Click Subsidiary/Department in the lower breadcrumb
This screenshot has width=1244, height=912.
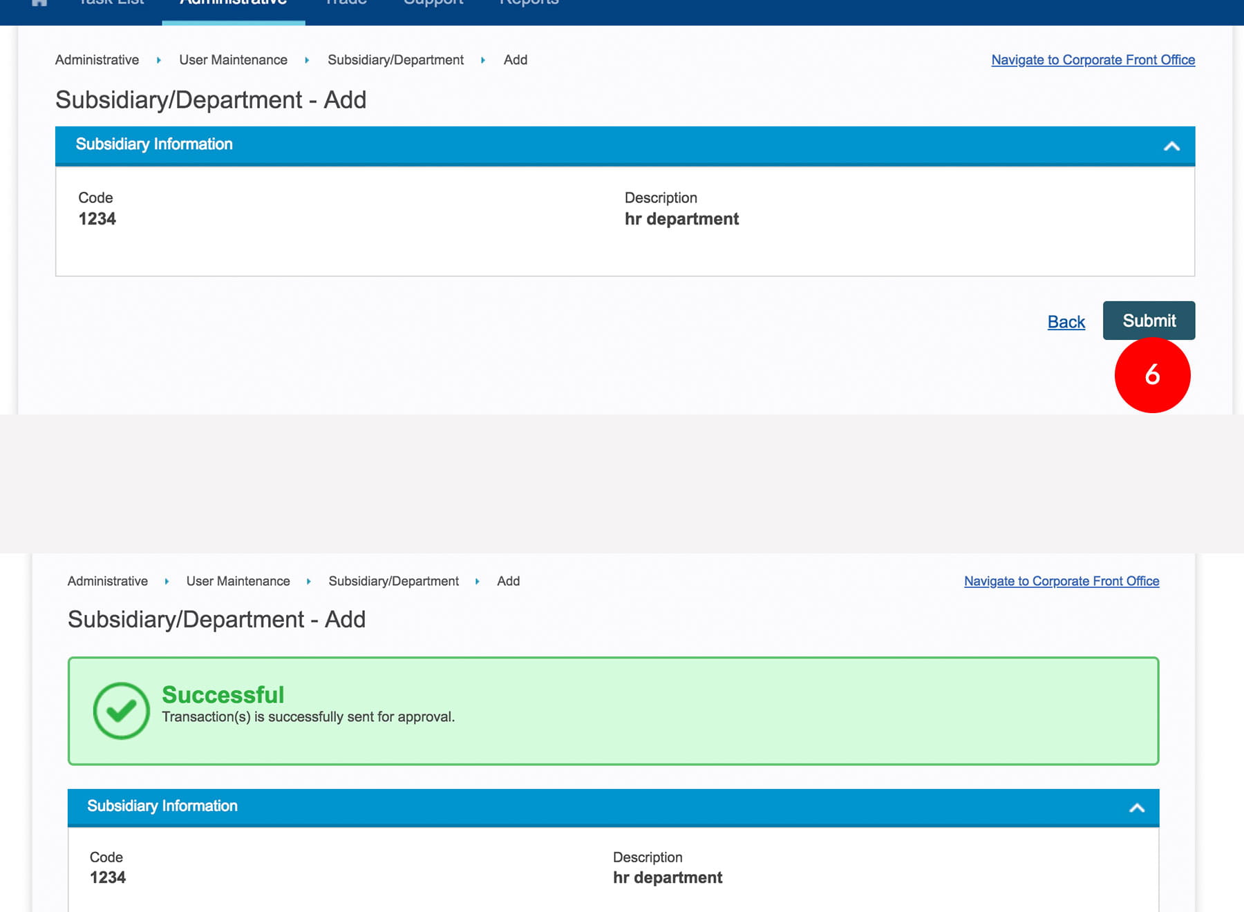point(393,582)
